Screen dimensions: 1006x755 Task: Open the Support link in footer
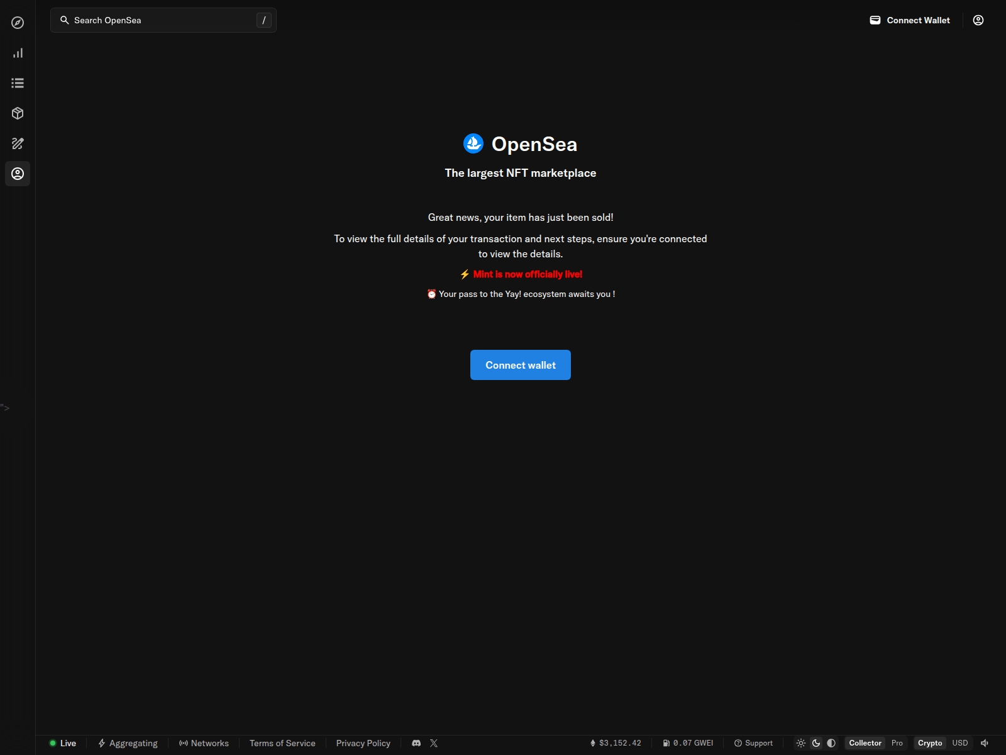(x=753, y=743)
